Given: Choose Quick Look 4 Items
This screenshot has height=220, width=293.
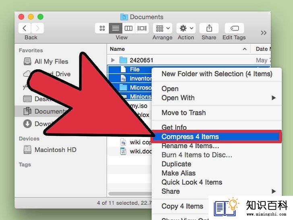Looking at the screenshot, I should (217, 182).
